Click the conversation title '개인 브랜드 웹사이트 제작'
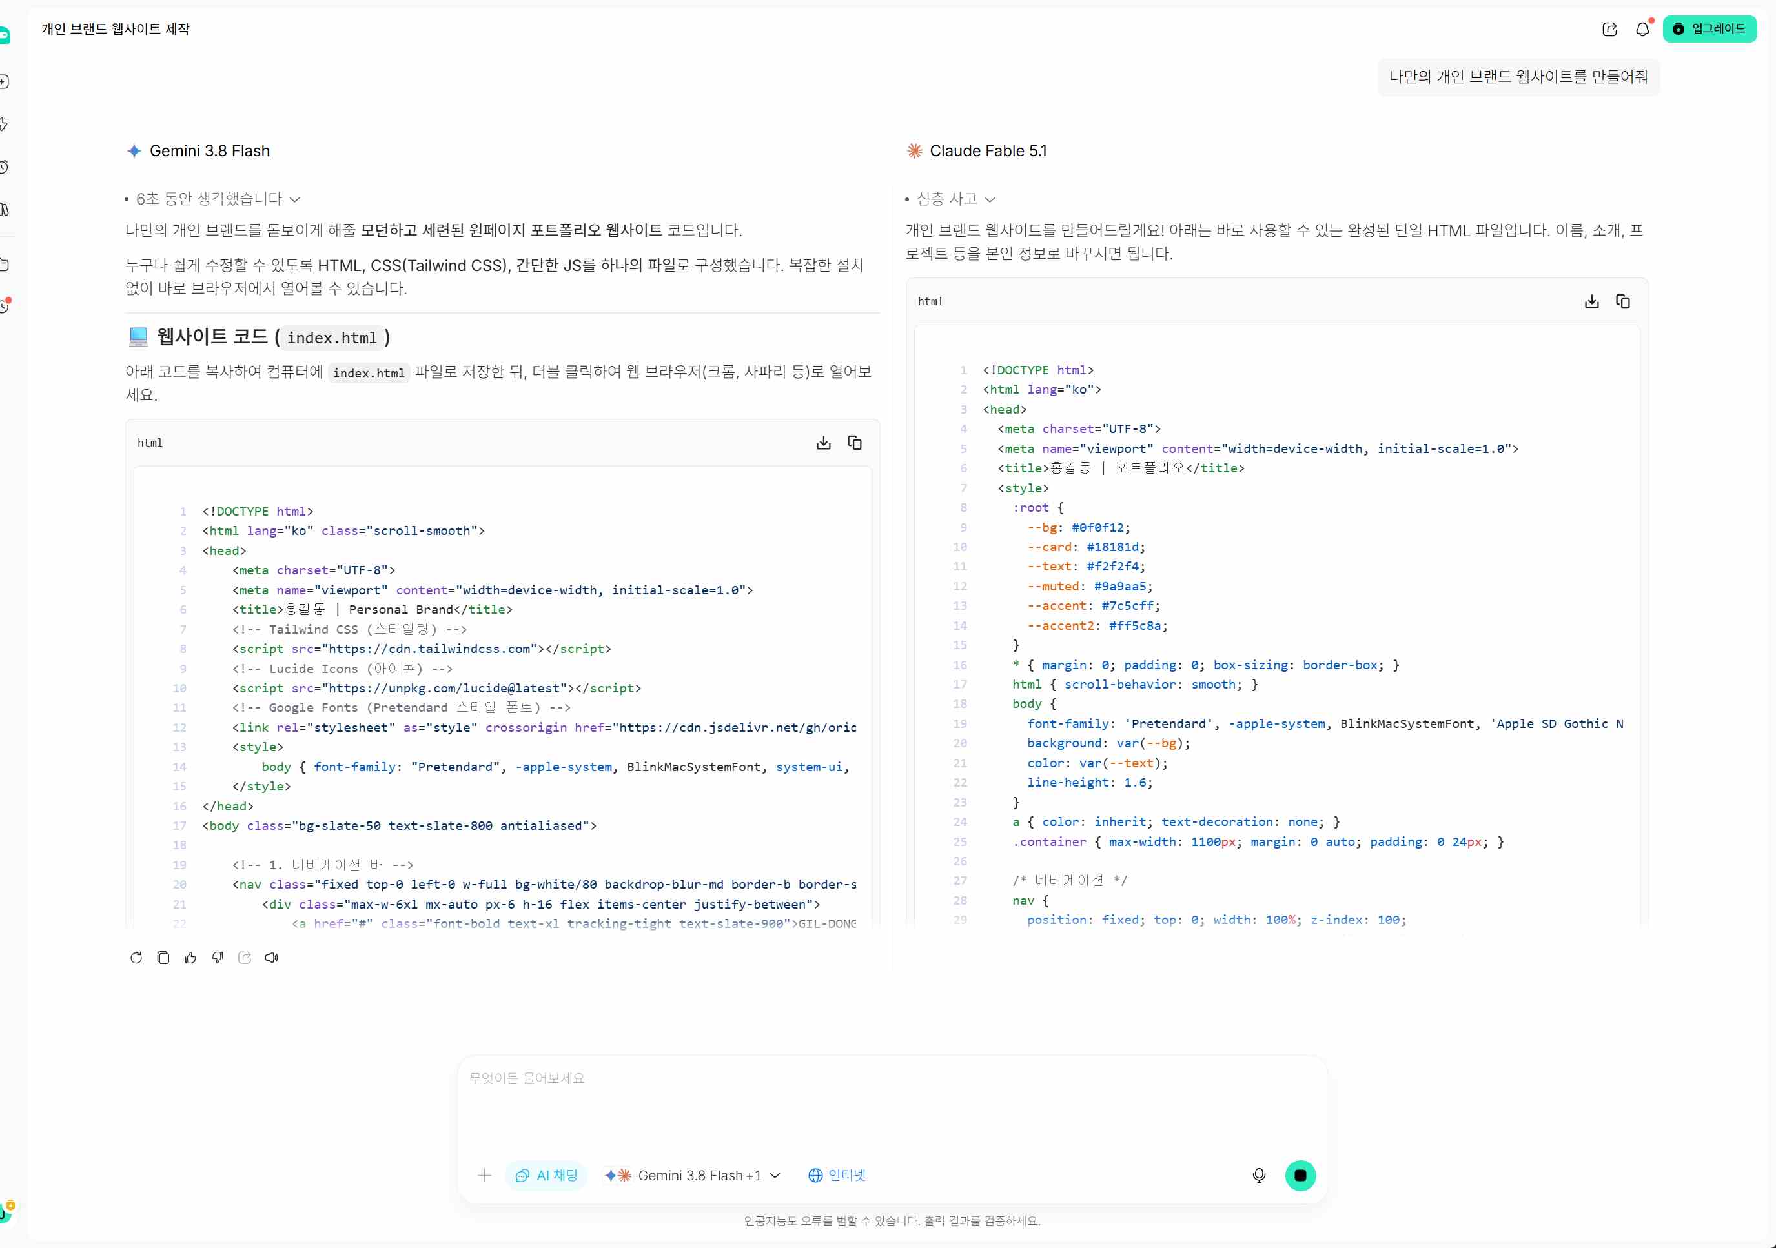This screenshot has height=1248, width=1776. point(116,28)
